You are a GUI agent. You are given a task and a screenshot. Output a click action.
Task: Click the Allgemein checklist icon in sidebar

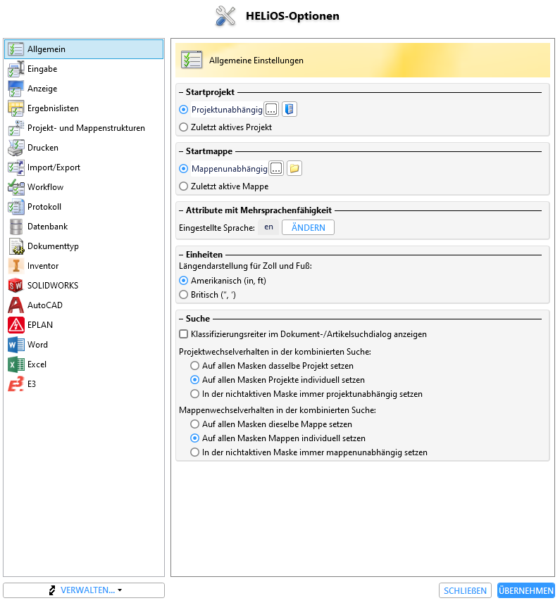coord(15,49)
